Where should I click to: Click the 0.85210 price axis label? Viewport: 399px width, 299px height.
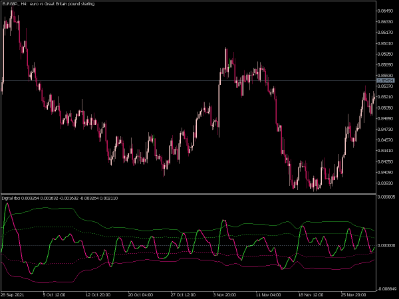pyautogui.click(x=386, y=97)
